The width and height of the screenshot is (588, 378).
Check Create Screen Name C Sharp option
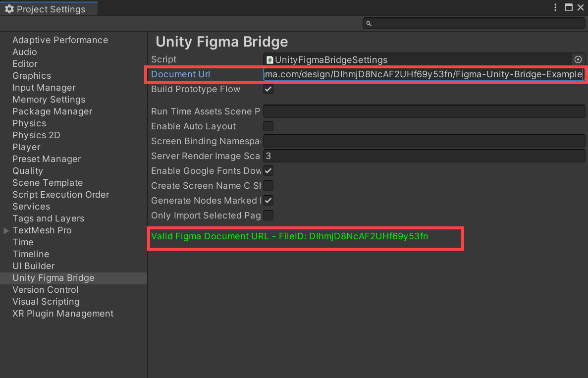pos(268,186)
